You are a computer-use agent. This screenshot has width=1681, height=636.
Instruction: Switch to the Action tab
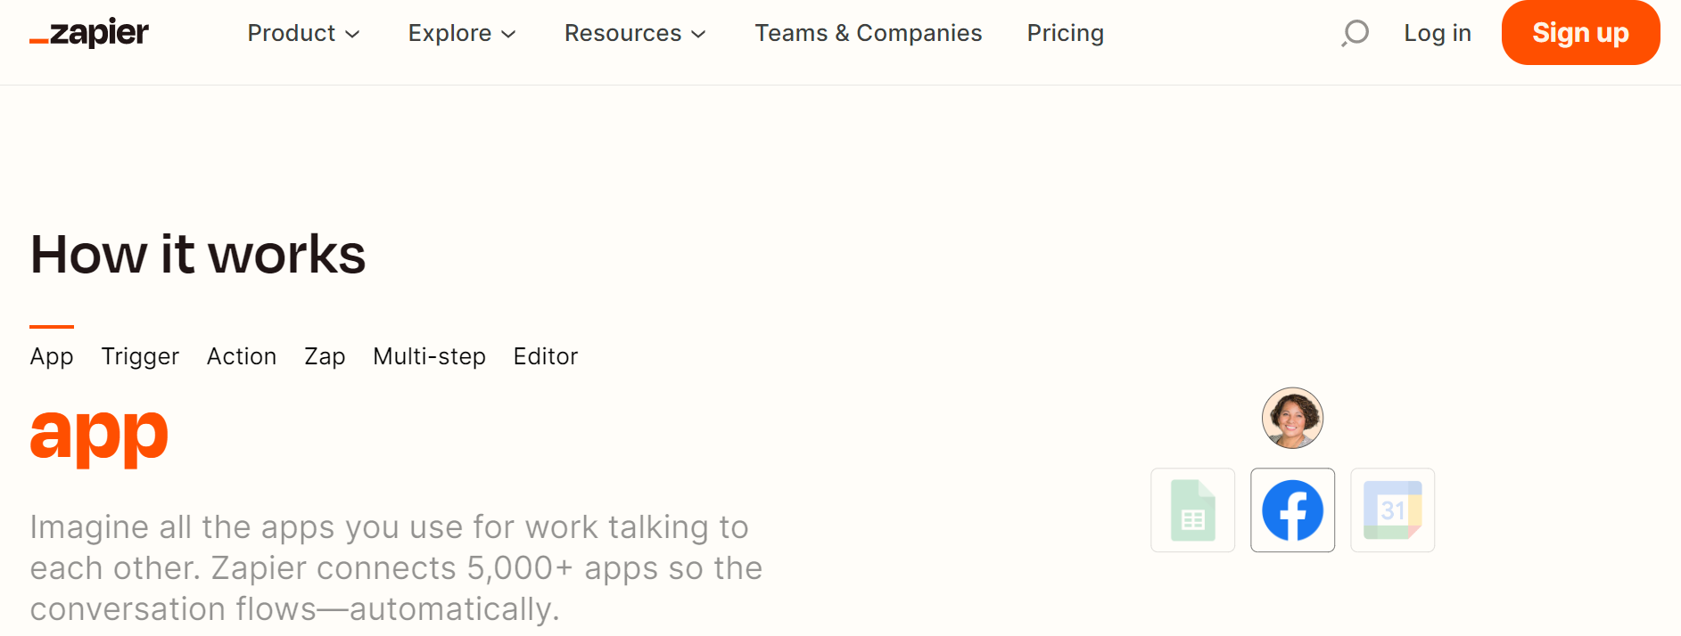[242, 356]
